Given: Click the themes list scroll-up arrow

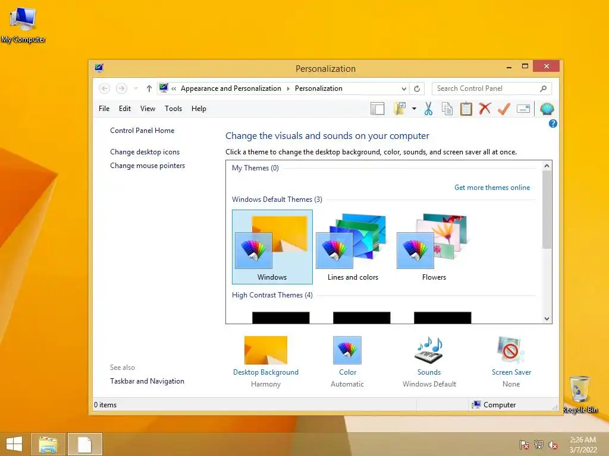Looking at the screenshot, I should pyautogui.click(x=547, y=166).
